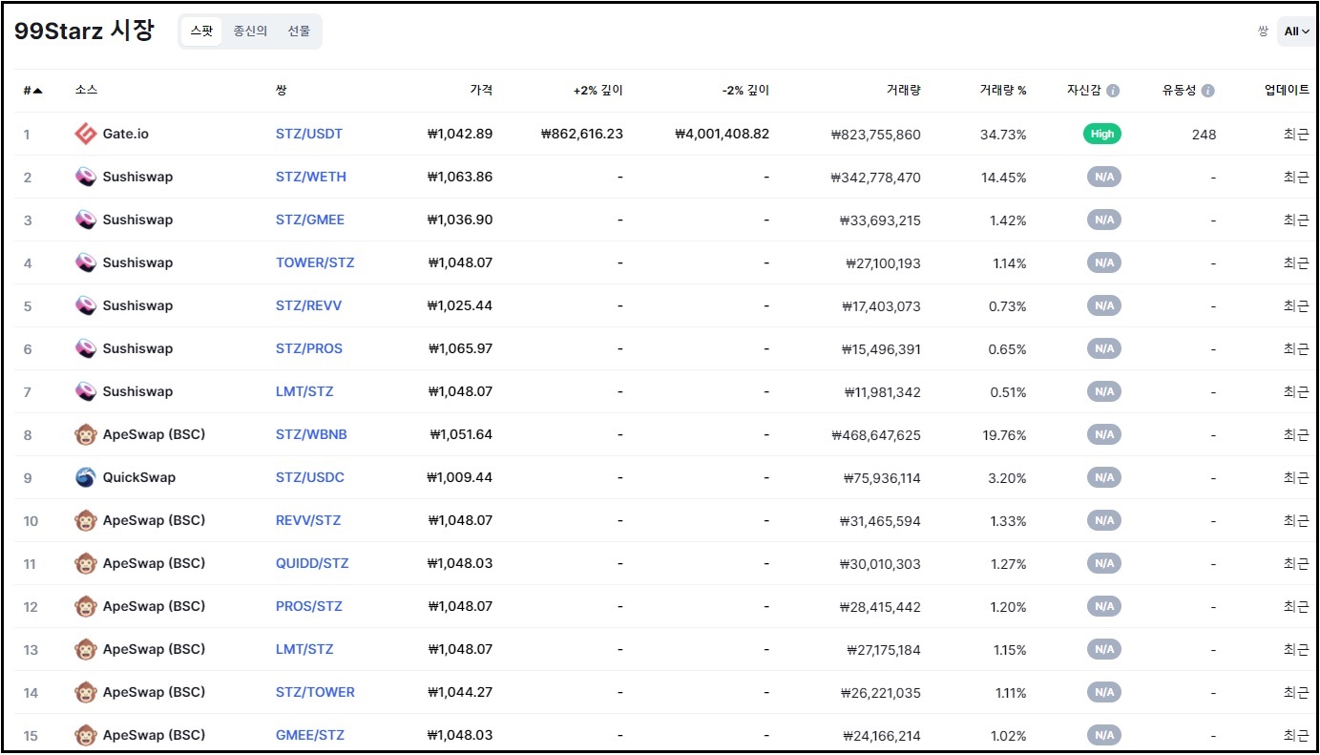Open the STZ/WBNB pair link
This screenshot has height=755, width=1320.
pos(311,434)
